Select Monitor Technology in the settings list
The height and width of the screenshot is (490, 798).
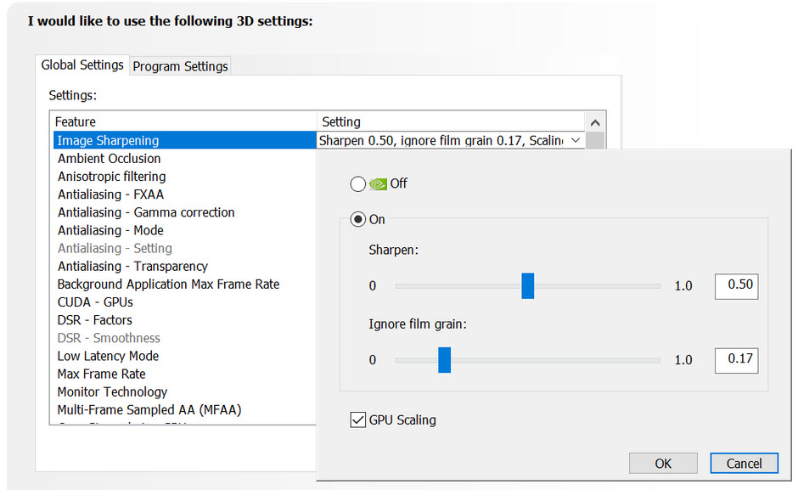(112, 391)
